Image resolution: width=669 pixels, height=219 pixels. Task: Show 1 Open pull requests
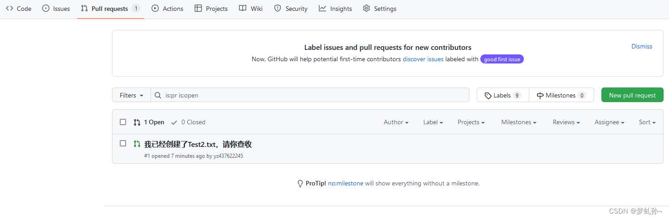coord(149,122)
